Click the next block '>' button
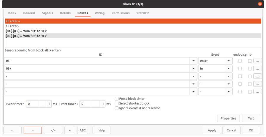266x137 pixels. coord(33,130)
